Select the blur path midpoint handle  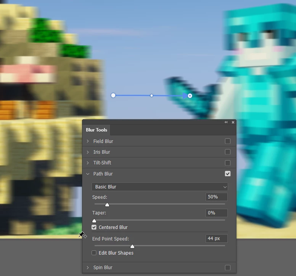pyautogui.click(x=151, y=96)
